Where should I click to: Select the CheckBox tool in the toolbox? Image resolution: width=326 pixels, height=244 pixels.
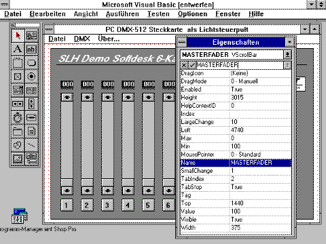[x=18, y=77]
